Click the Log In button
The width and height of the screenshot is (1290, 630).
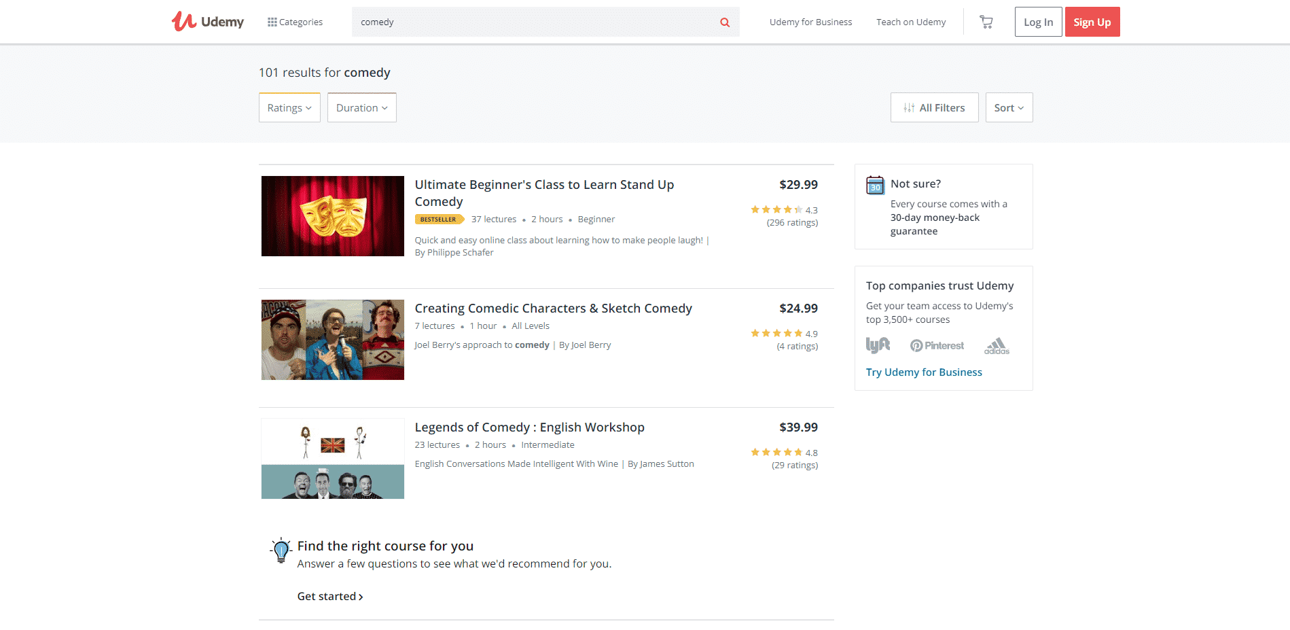1038,22
